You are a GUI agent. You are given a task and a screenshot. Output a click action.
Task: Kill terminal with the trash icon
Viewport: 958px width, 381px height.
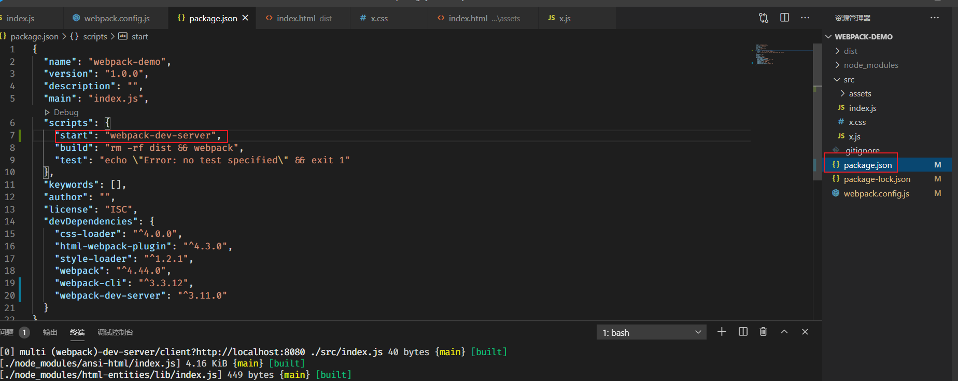763,332
